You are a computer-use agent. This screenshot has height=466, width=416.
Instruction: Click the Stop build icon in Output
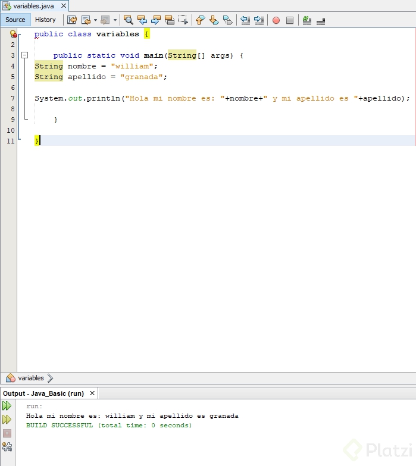point(7,433)
